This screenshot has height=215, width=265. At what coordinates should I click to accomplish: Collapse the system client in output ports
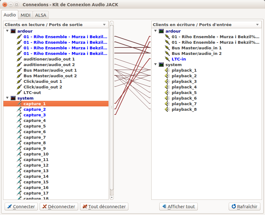click(7, 98)
